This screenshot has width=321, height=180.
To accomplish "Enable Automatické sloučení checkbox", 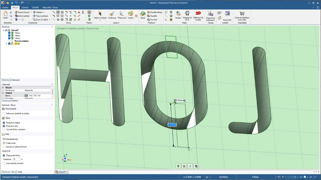I will (4, 163).
